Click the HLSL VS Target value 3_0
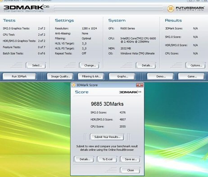 point(84,44)
